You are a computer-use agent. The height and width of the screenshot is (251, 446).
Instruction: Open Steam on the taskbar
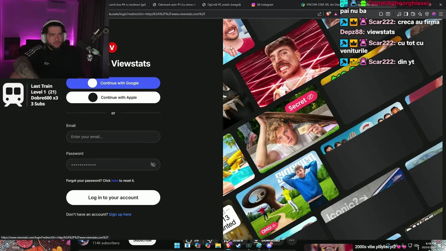[238, 245]
